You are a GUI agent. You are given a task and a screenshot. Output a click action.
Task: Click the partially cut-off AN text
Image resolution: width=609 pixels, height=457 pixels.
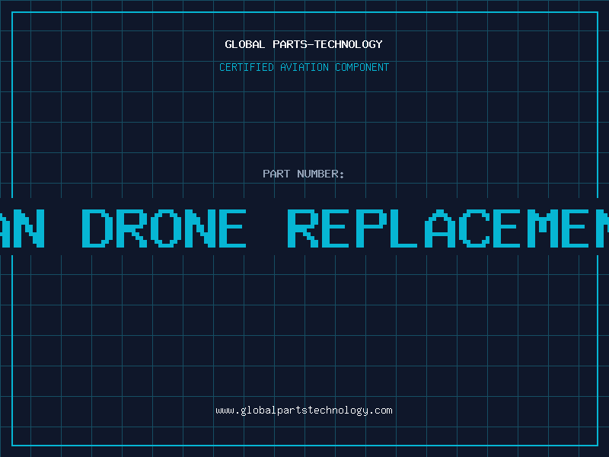coord(22,228)
